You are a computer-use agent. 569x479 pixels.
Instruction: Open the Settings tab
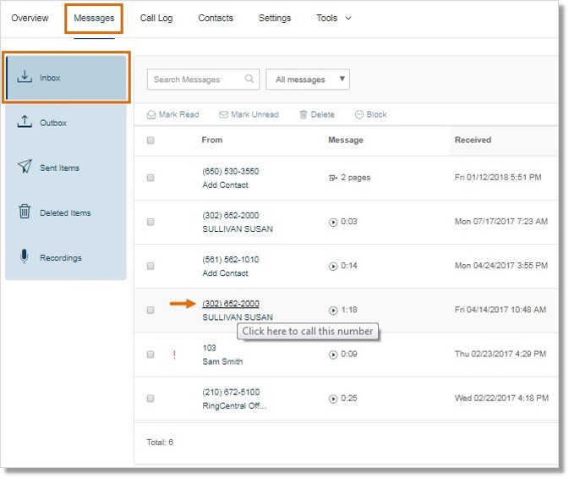275,18
